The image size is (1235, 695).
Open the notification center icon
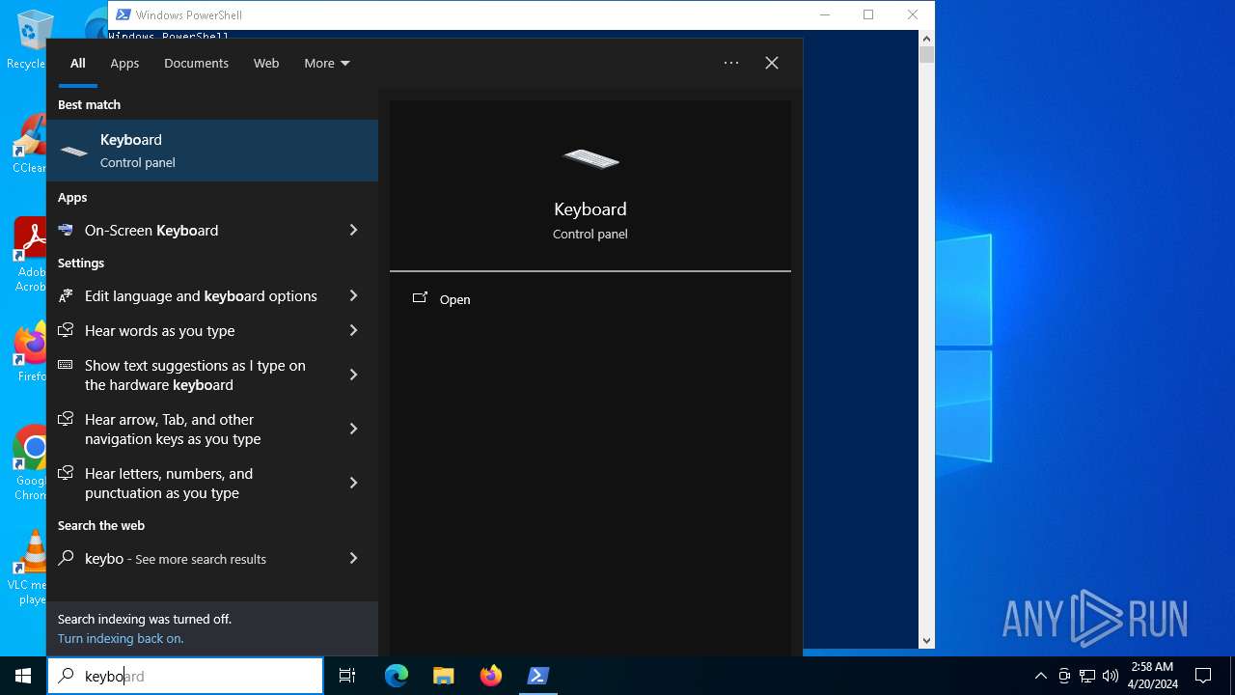1203,676
